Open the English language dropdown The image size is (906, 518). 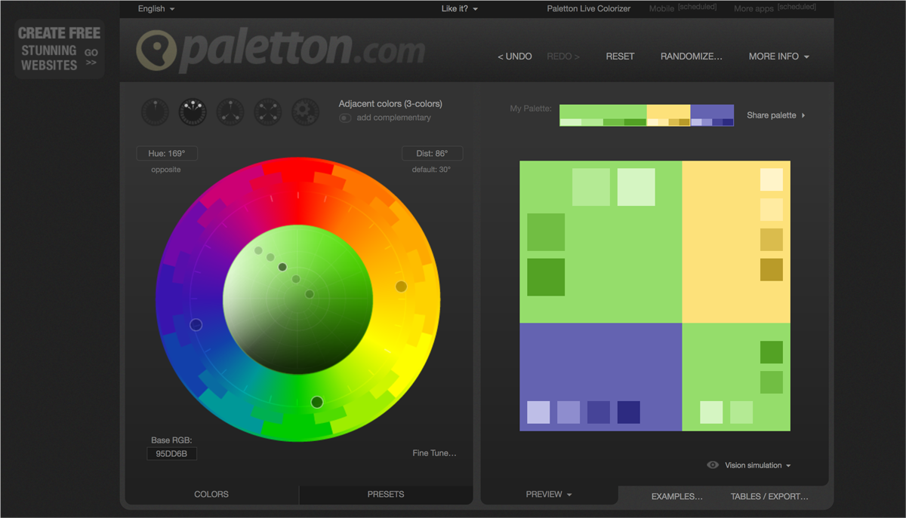156,8
